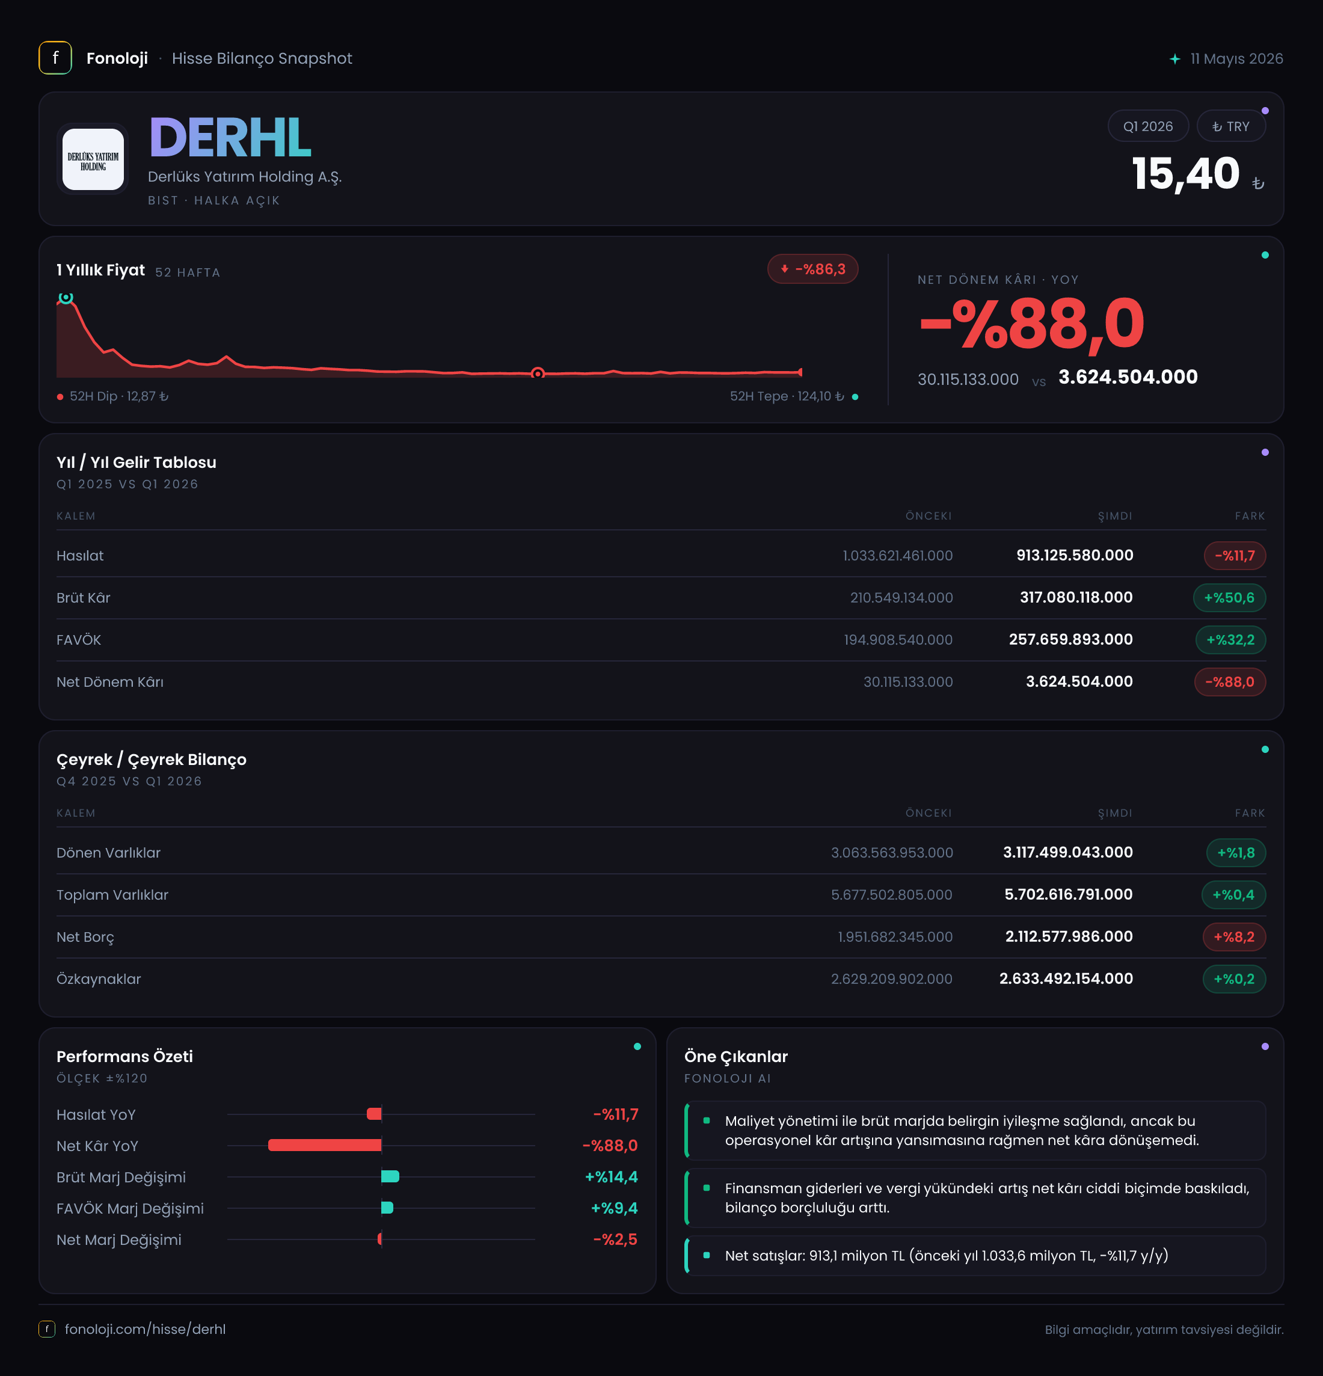Click the Net Marj Değişimi bar
Screen dimensions: 1323x1376
point(379,1239)
